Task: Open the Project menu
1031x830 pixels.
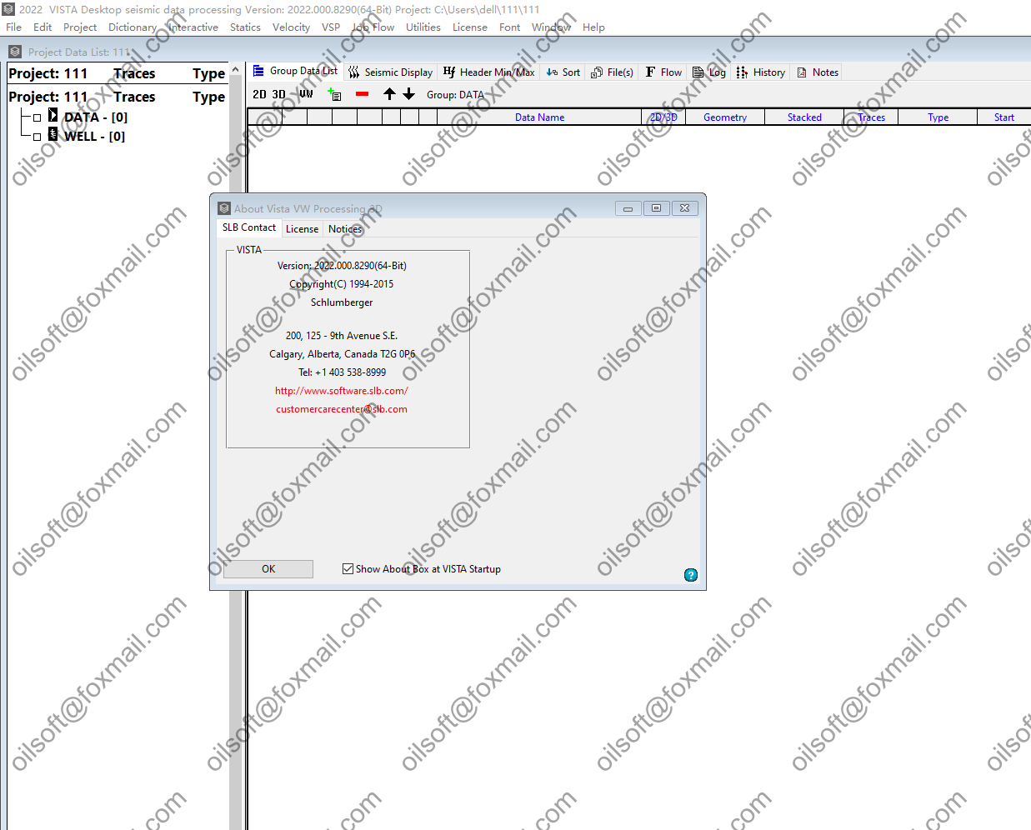Action: (x=80, y=27)
